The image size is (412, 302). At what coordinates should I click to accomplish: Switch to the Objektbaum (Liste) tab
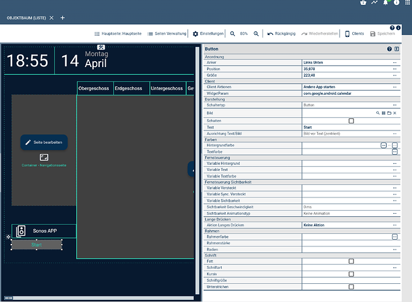tap(26, 18)
